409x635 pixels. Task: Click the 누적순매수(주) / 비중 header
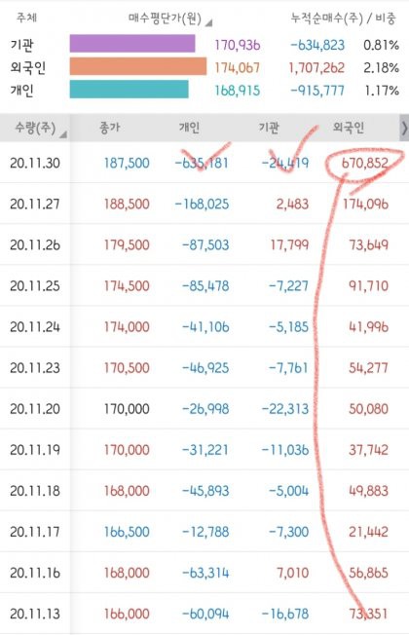344,19
